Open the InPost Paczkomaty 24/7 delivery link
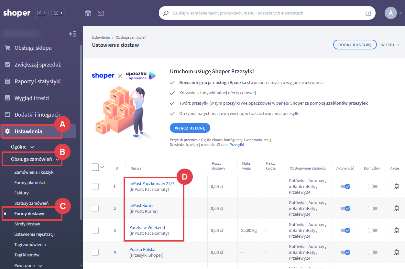The width and height of the screenshot is (405, 269). coord(152,183)
